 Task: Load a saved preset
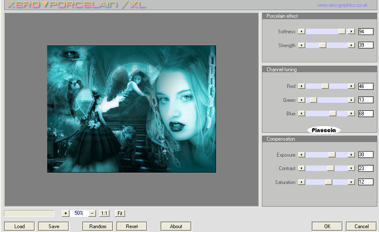point(19,226)
